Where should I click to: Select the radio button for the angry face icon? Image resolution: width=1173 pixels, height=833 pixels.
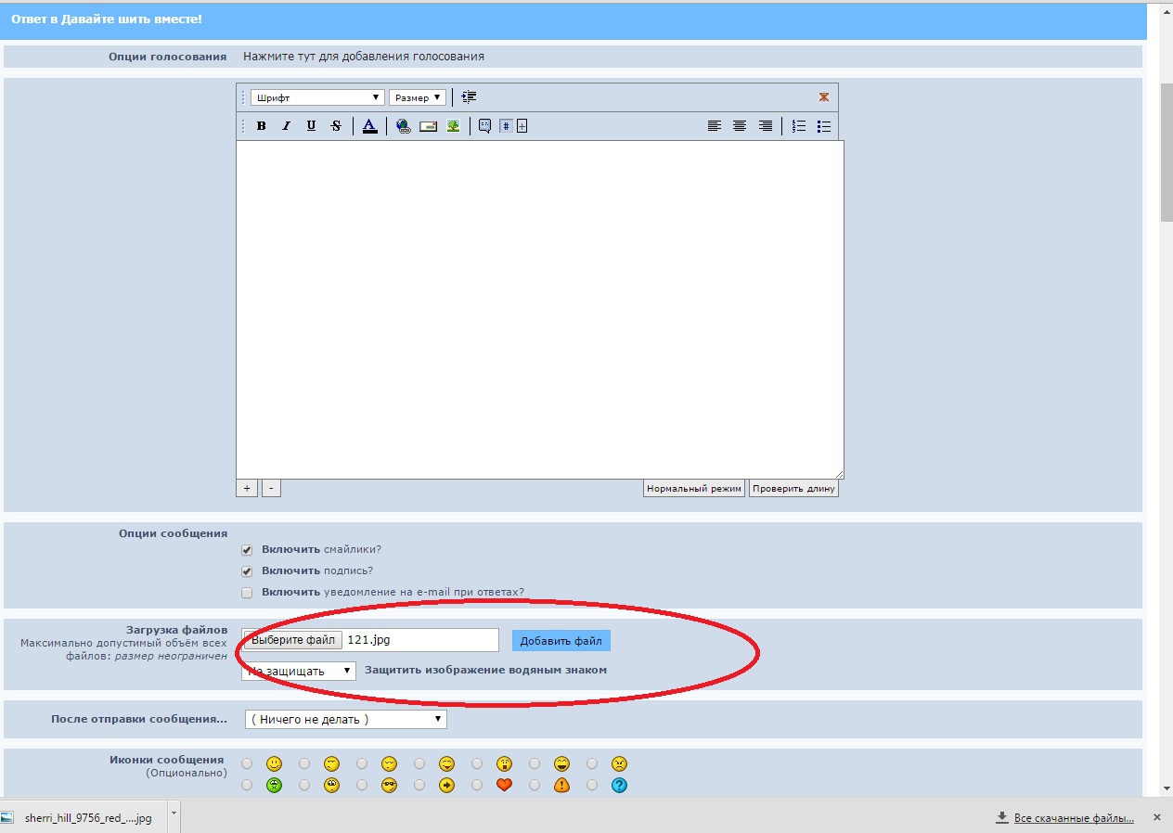(x=592, y=764)
